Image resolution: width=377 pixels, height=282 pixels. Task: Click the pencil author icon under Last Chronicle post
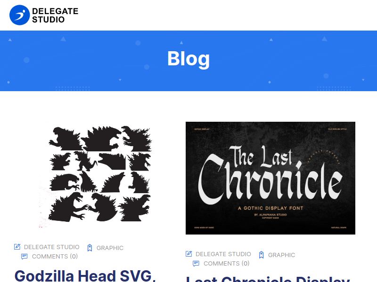coord(189,254)
